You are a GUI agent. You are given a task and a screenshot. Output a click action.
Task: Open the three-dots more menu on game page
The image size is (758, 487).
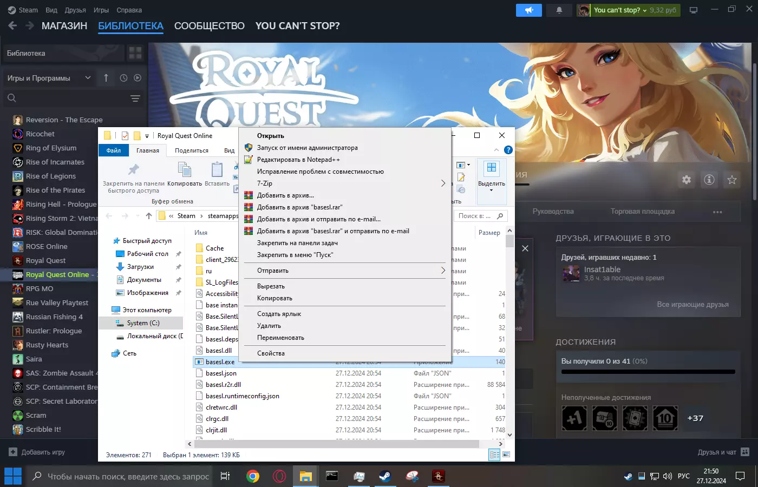click(x=717, y=212)
